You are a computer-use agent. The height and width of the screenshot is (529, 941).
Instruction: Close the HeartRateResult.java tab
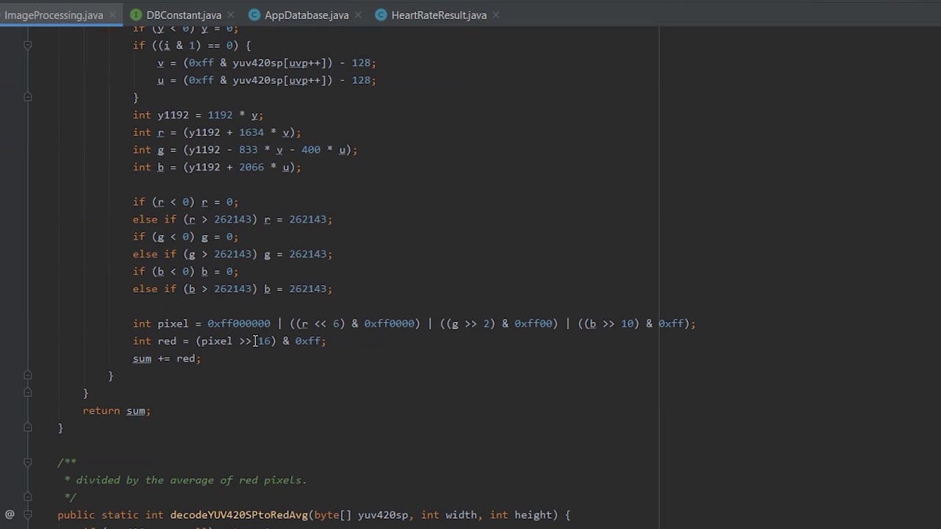(x=496, y=15)
